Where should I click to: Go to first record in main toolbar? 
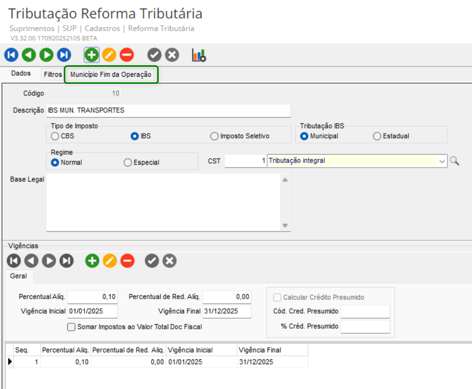(11, 55)
